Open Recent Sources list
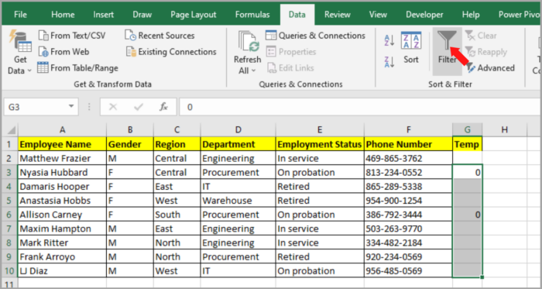The width and height of the screenshot is (542, 289). (160, 36)
